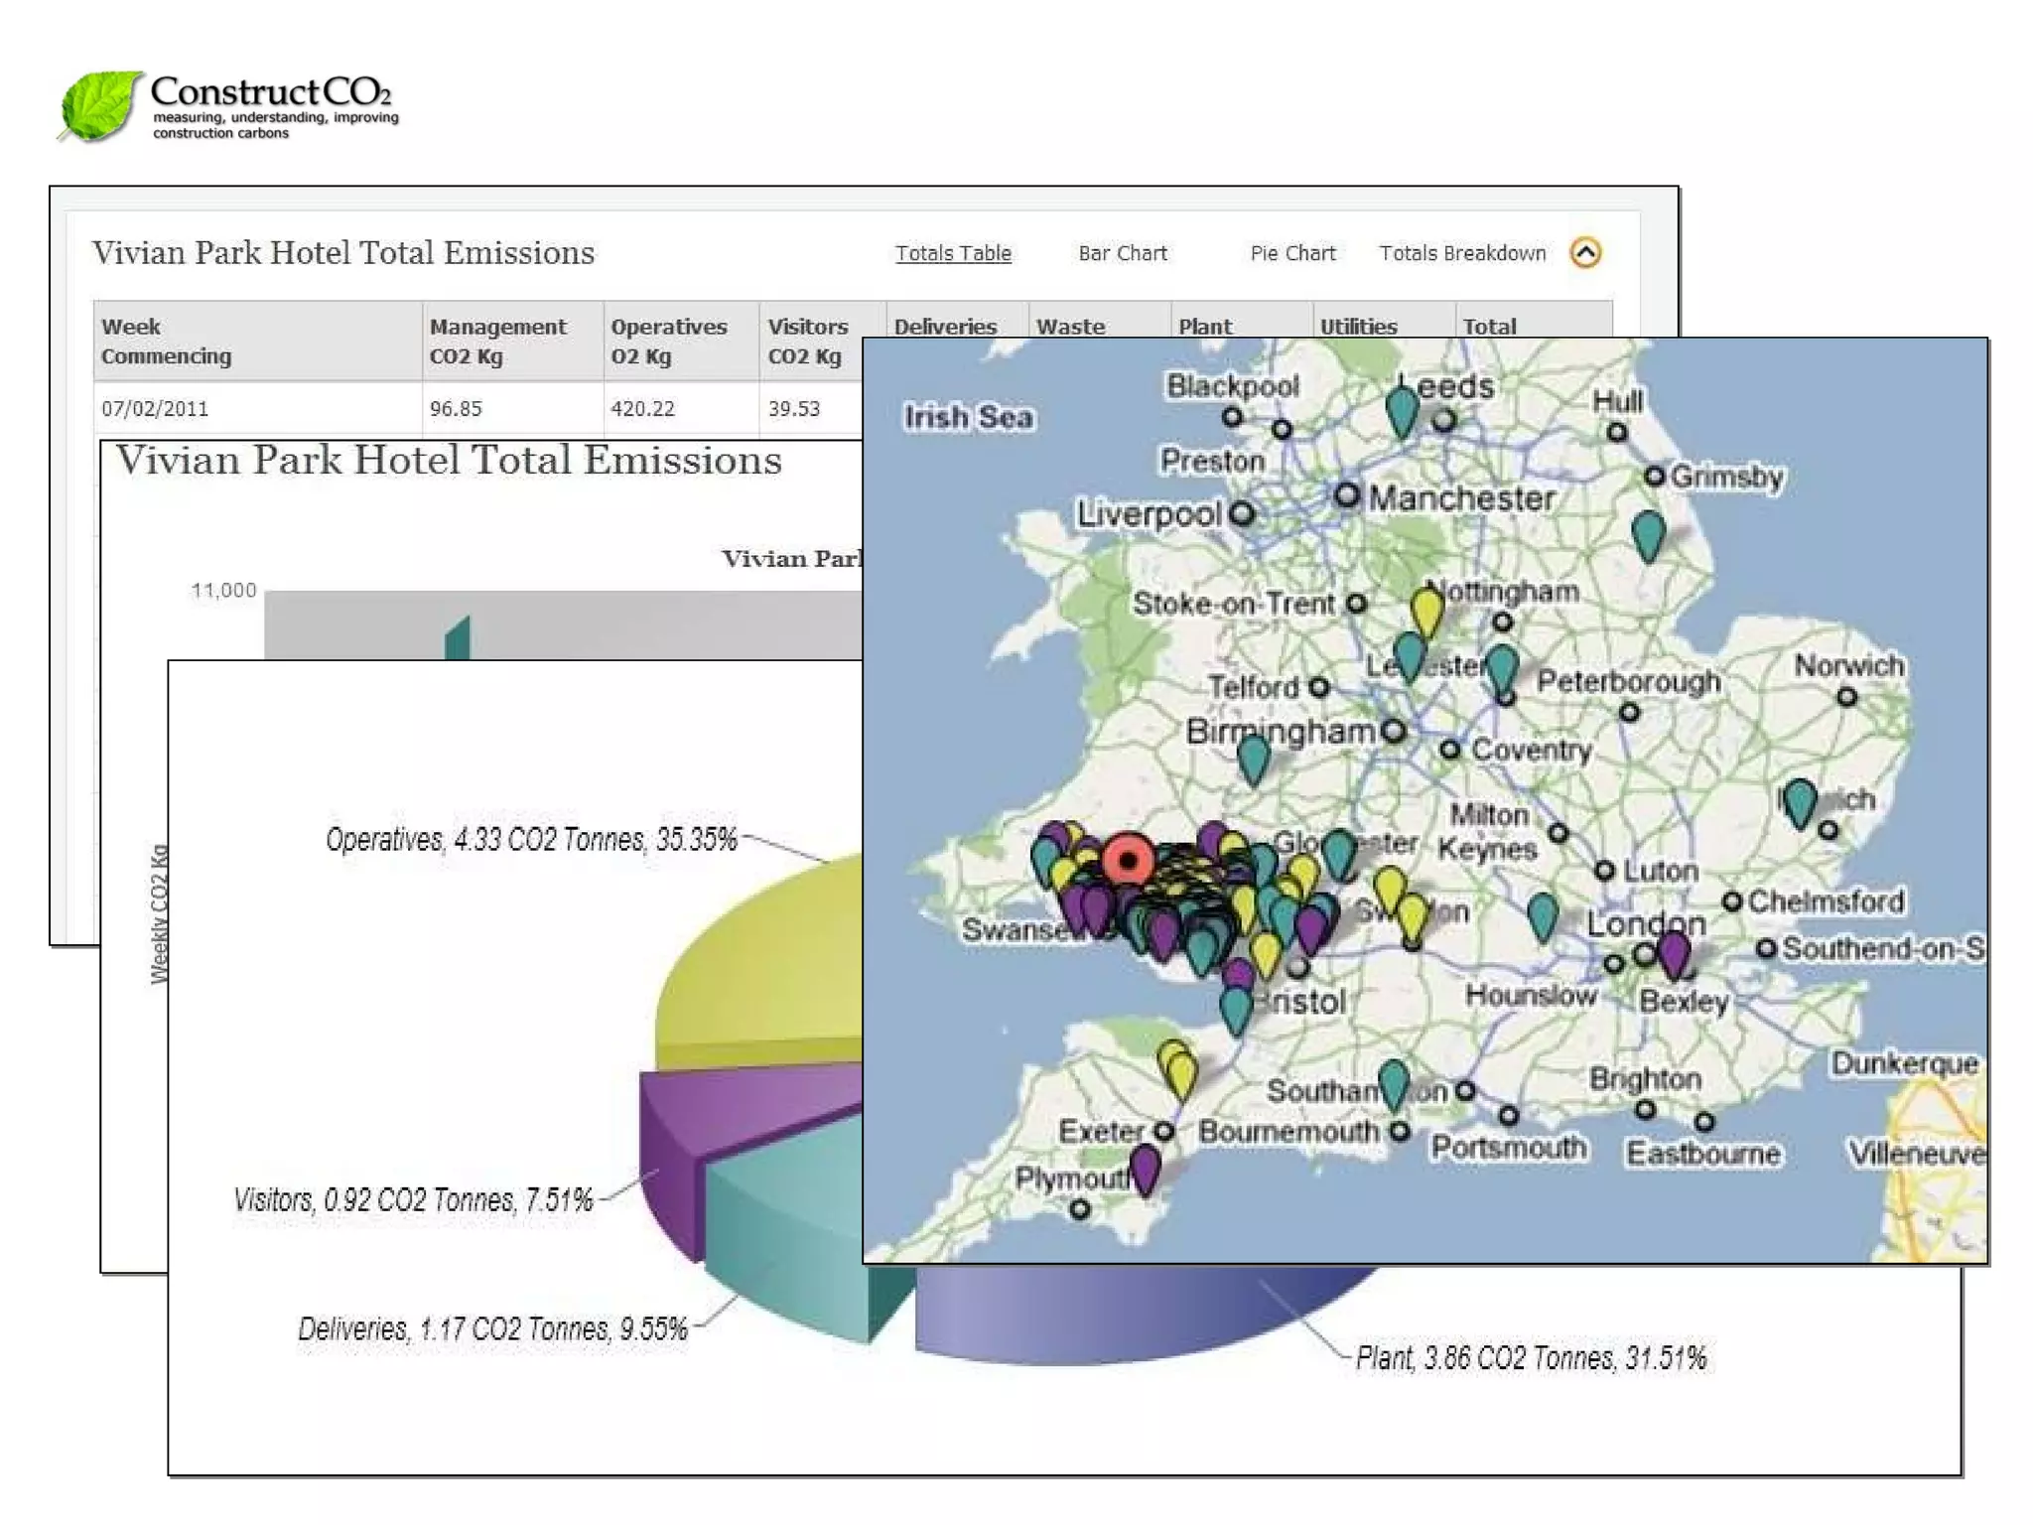Open the Totals Breakdown view

pyautogui.click(x=1462, y=253)
